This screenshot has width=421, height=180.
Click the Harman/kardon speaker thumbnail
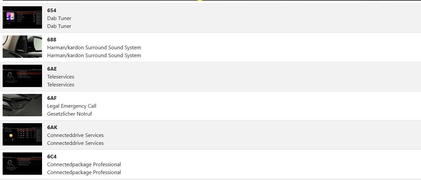pyautogui.click(x=22, y=47)
